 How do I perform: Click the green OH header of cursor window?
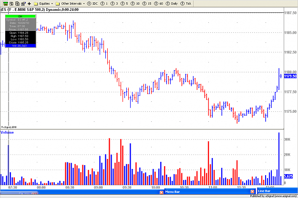coord(21,17)
